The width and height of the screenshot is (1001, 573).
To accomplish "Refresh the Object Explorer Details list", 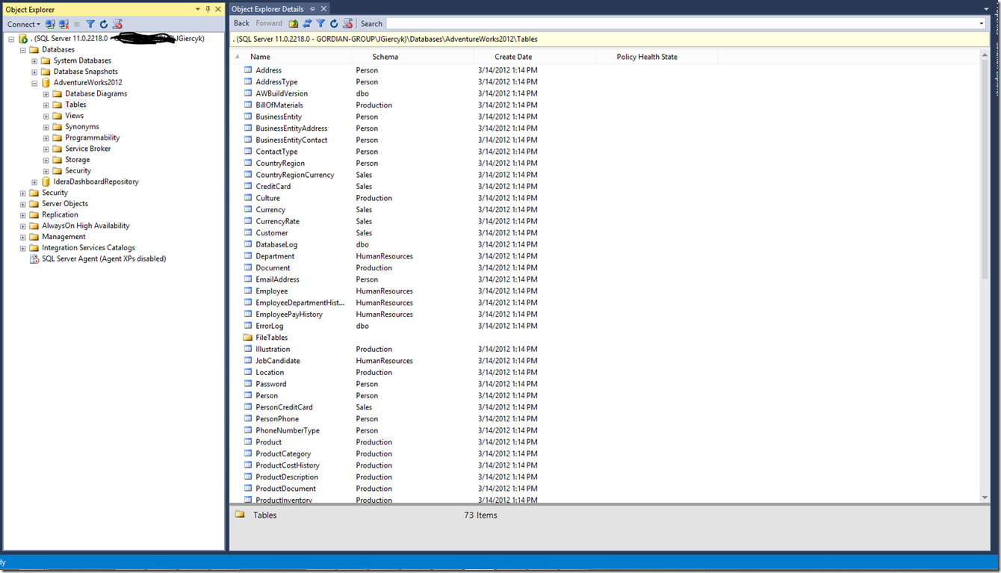I will 334,24.
